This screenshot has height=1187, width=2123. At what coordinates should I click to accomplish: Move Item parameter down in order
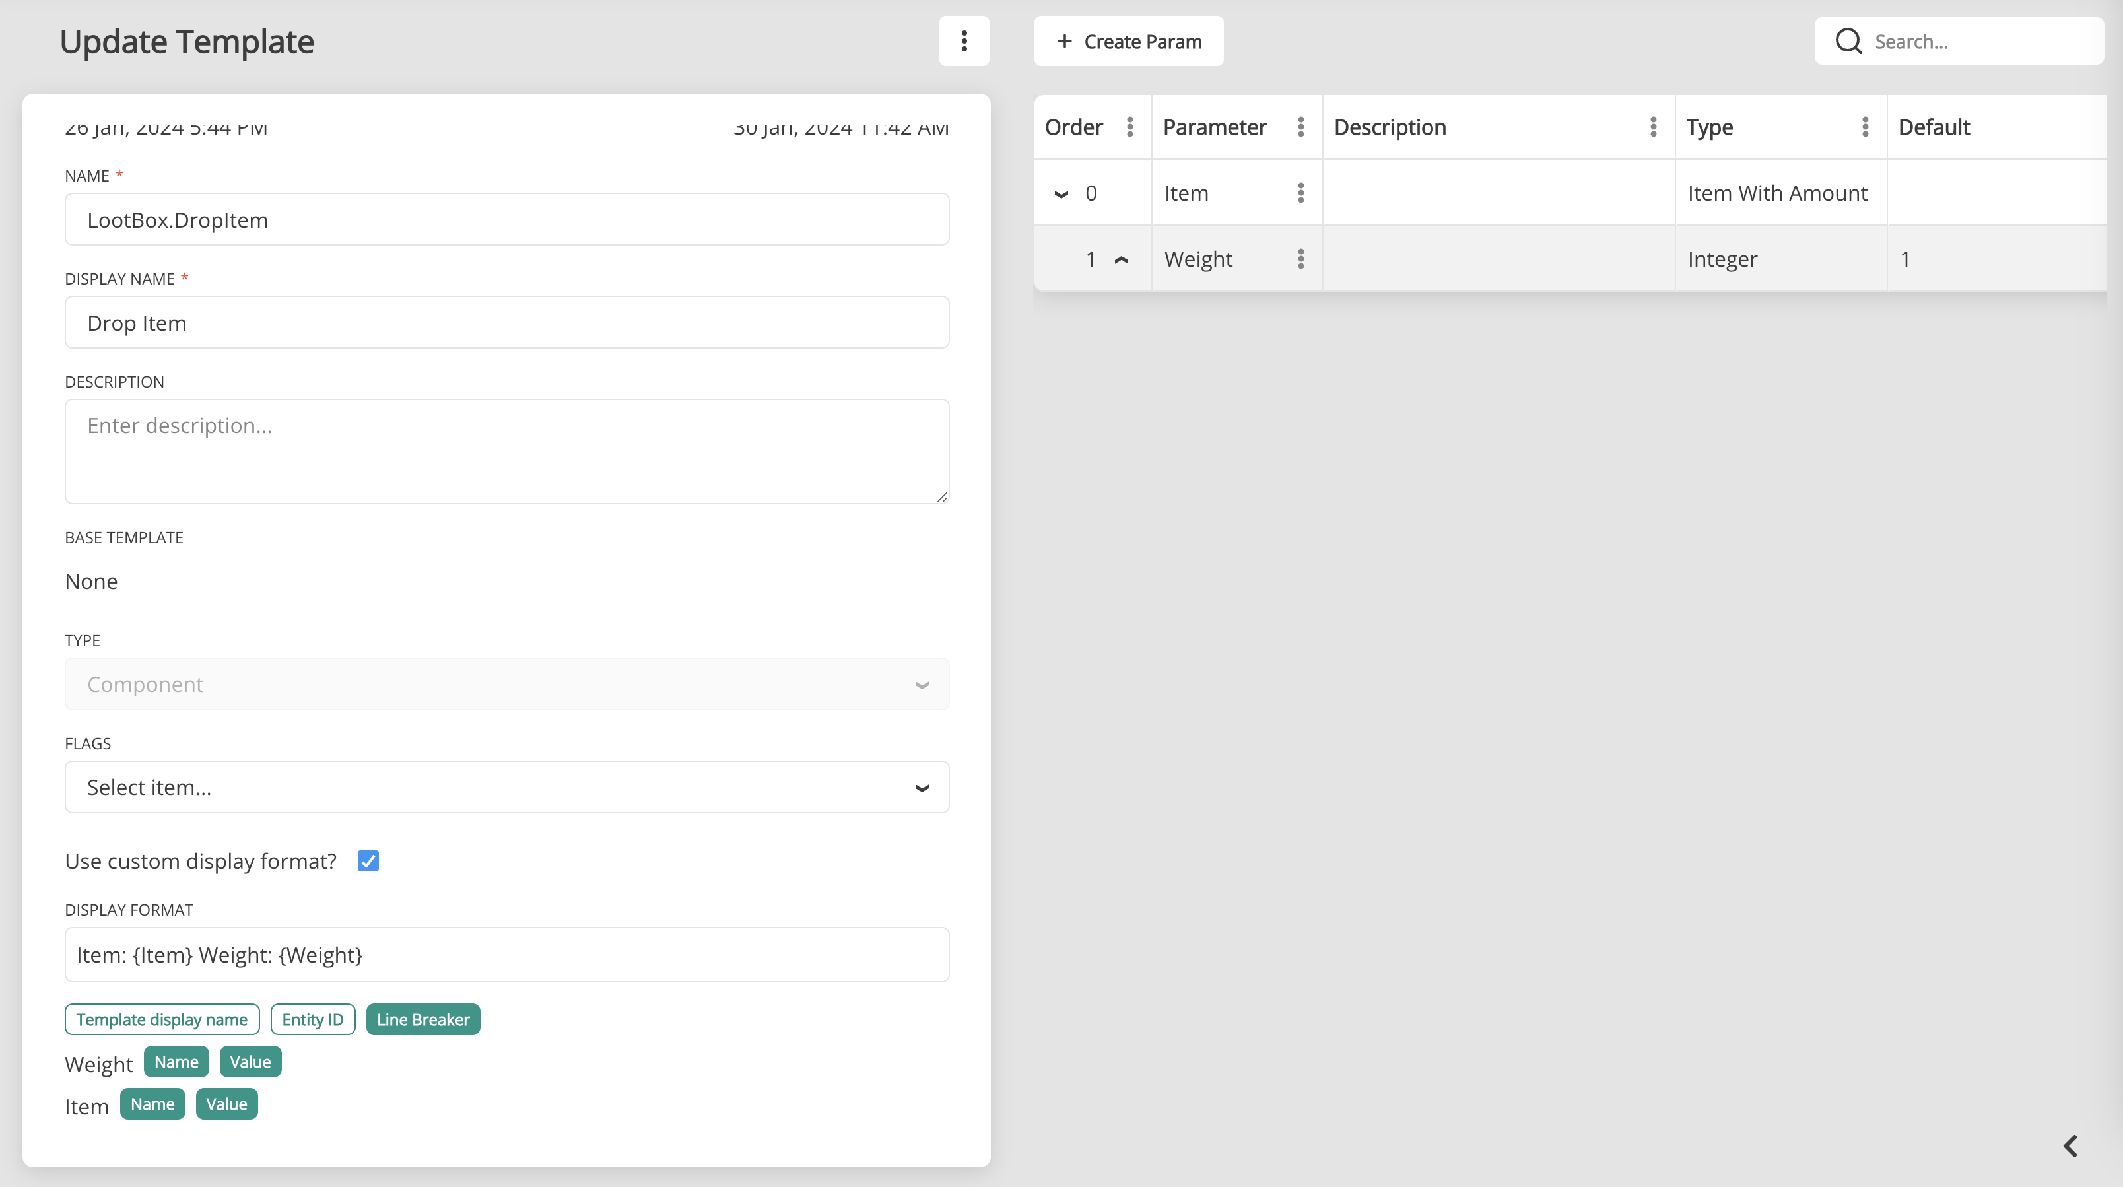pos(1061,195)
